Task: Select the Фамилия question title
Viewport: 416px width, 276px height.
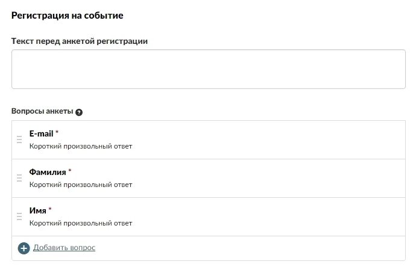Action: pos(48,172)
